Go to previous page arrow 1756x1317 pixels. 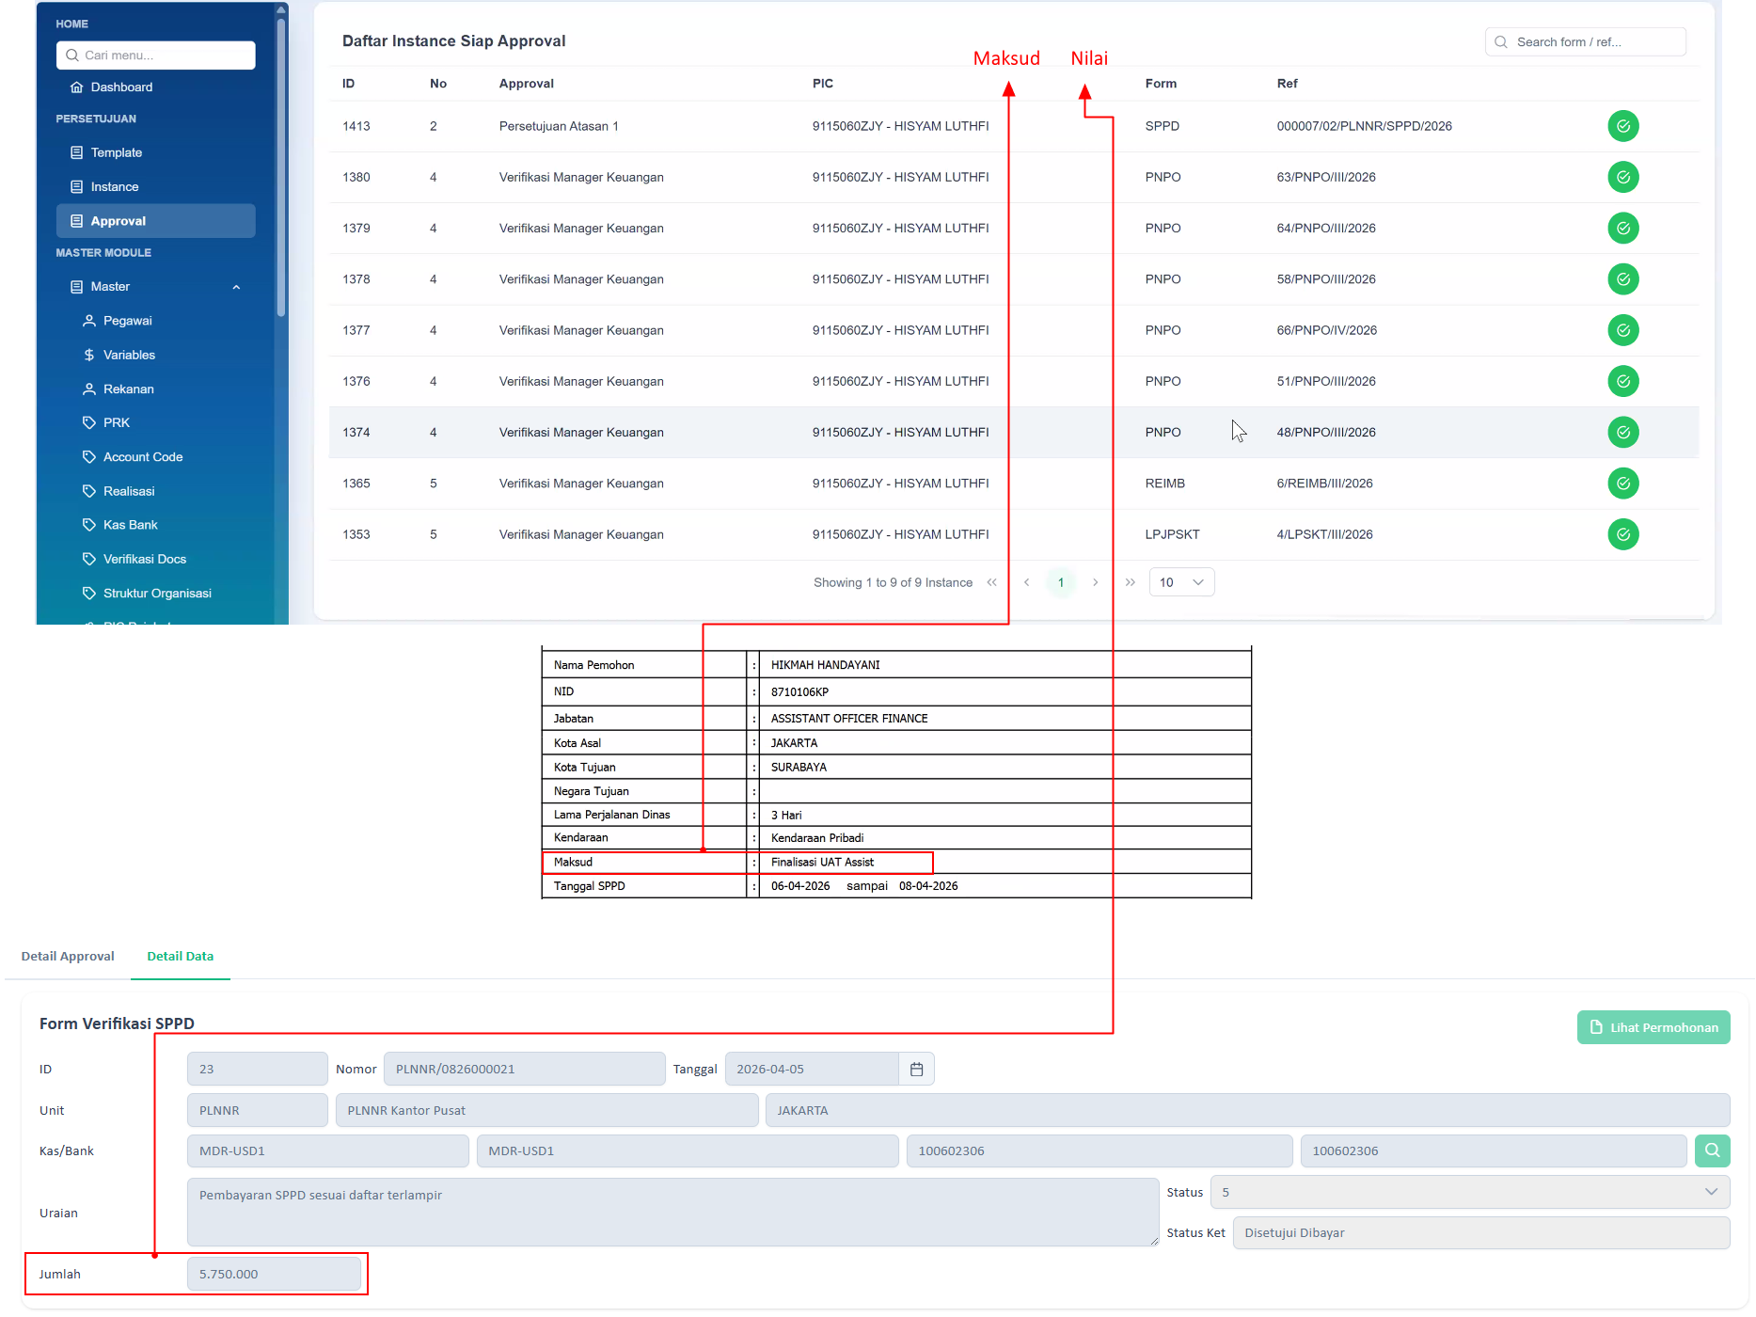[x=1026, y=582]
